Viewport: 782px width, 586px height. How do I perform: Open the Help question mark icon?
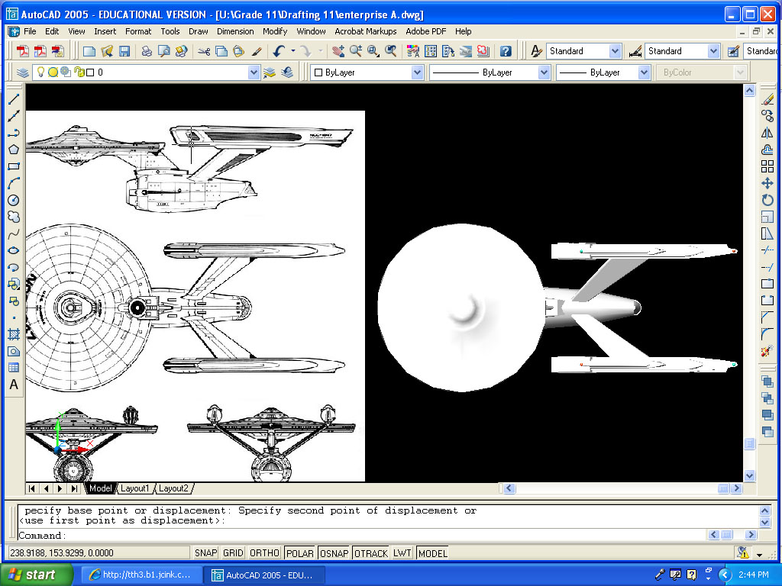pos(506,51)
